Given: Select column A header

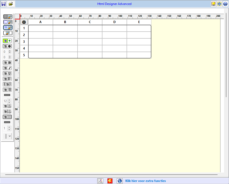Looking at the screenshot, I should pyautogui.click(x=40, y=22).
